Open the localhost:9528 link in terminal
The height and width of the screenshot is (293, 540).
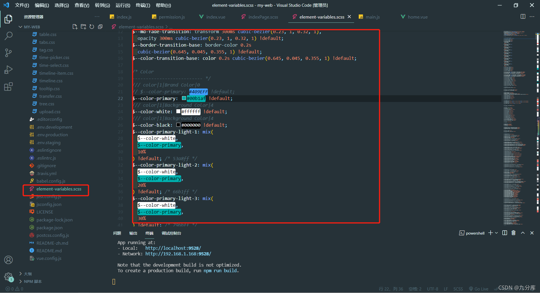point(173,248)
